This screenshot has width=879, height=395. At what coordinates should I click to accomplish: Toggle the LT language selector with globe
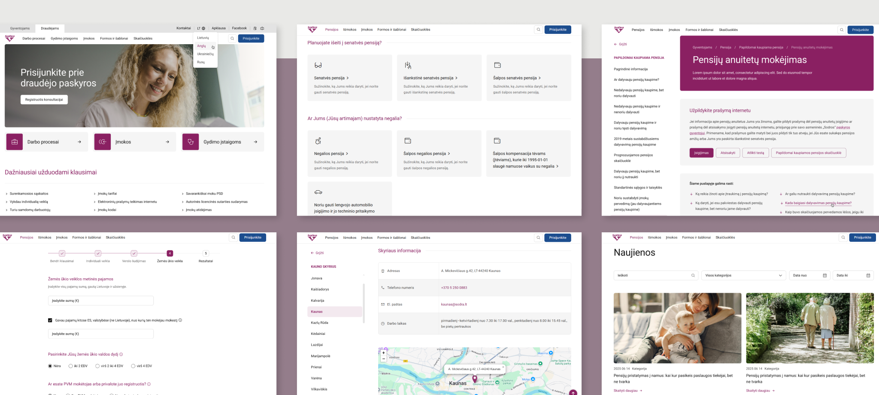(x=201, y=28)
